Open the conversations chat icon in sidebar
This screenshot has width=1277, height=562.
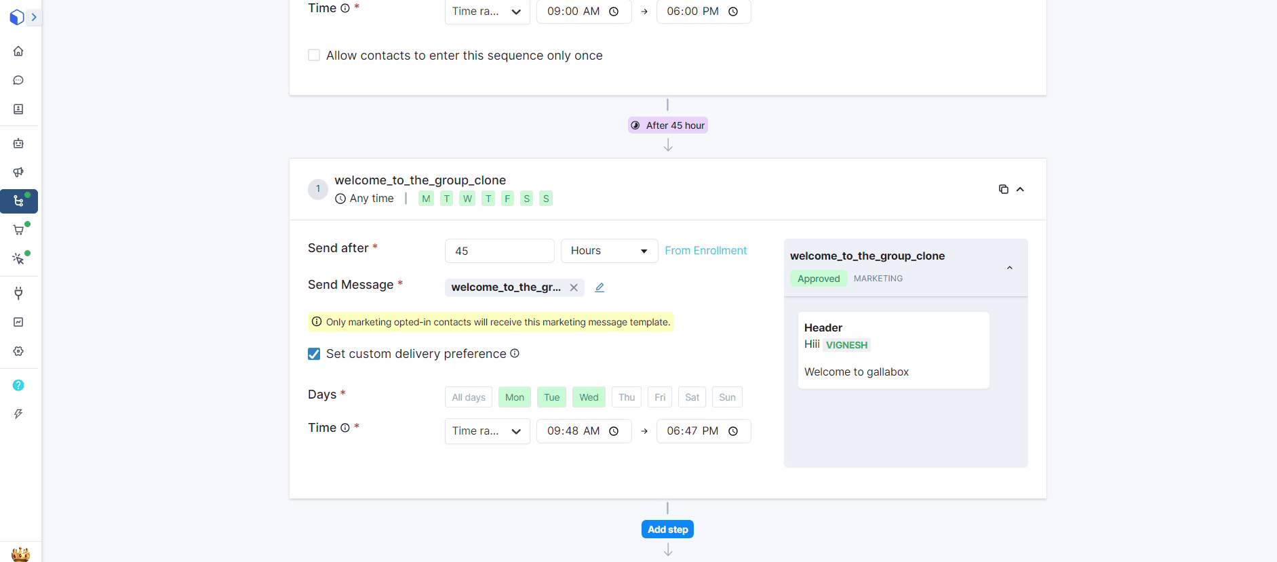point(18,80)
